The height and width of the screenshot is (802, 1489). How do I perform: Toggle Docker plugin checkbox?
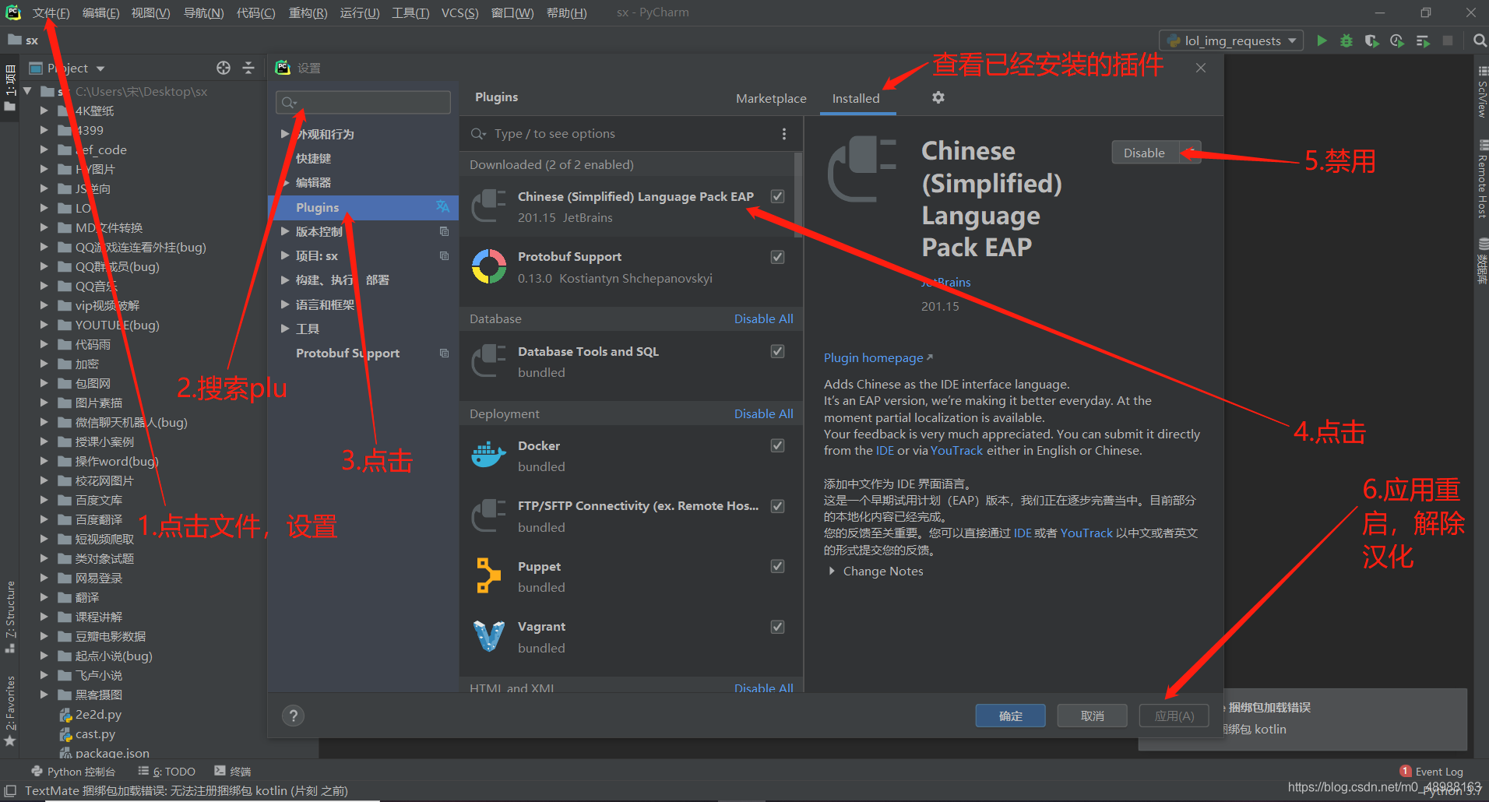pos(777,445)
